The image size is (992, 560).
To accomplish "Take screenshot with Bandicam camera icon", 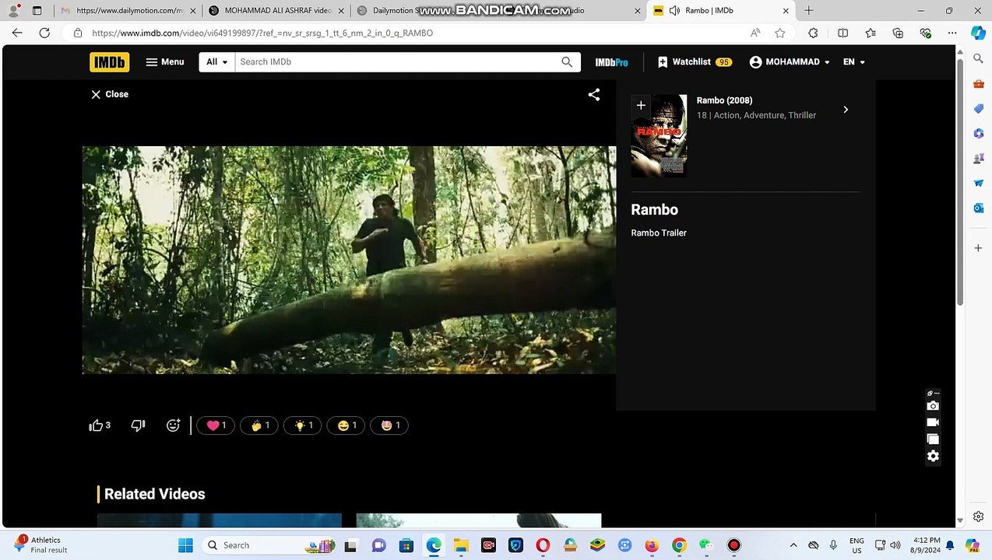I will (933, 406).
